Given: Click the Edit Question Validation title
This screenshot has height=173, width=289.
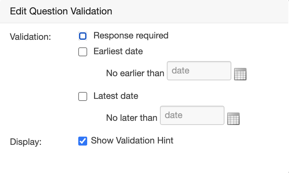Looking at the screenshot, I should pos(61,11).
